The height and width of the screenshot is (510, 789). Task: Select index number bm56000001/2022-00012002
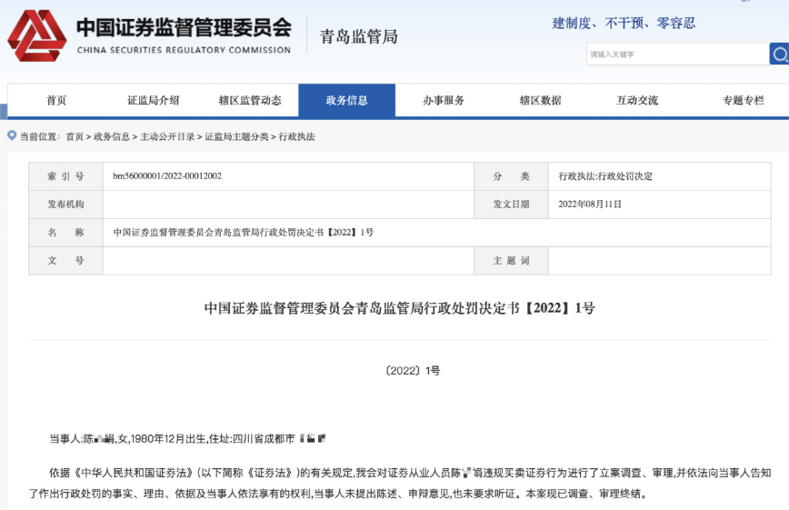coord(167,175)
